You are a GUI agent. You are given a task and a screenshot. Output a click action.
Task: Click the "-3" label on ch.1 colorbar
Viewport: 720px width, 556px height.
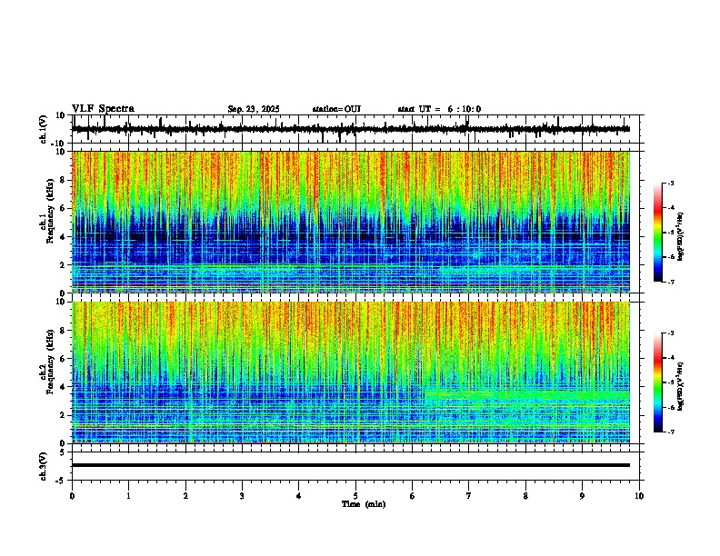[670, 183]
